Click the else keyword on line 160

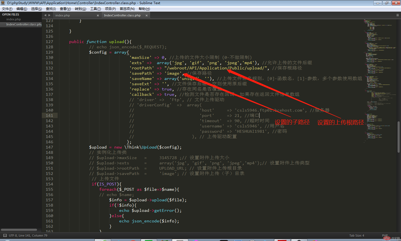pos(117,216)
